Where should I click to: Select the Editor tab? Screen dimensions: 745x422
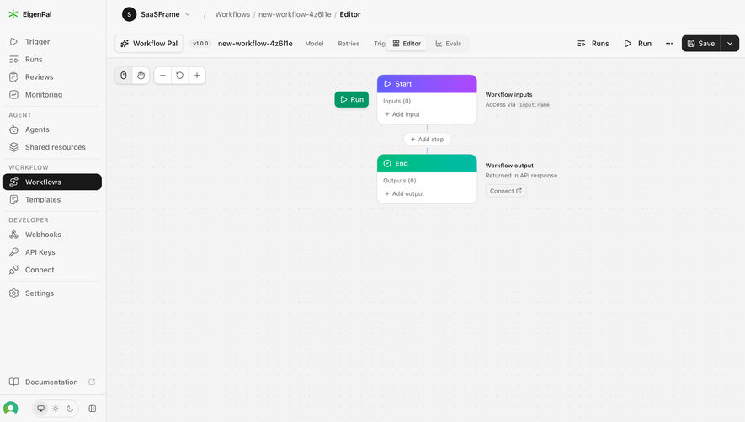tap(407, 43)
